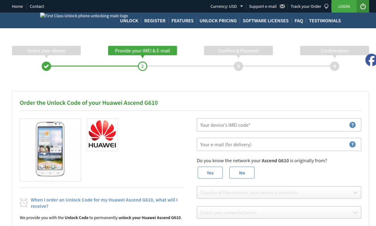Click the power icon next to Login
The height and width of the screenshot is (226, 376).
click(x=363, y=6)
